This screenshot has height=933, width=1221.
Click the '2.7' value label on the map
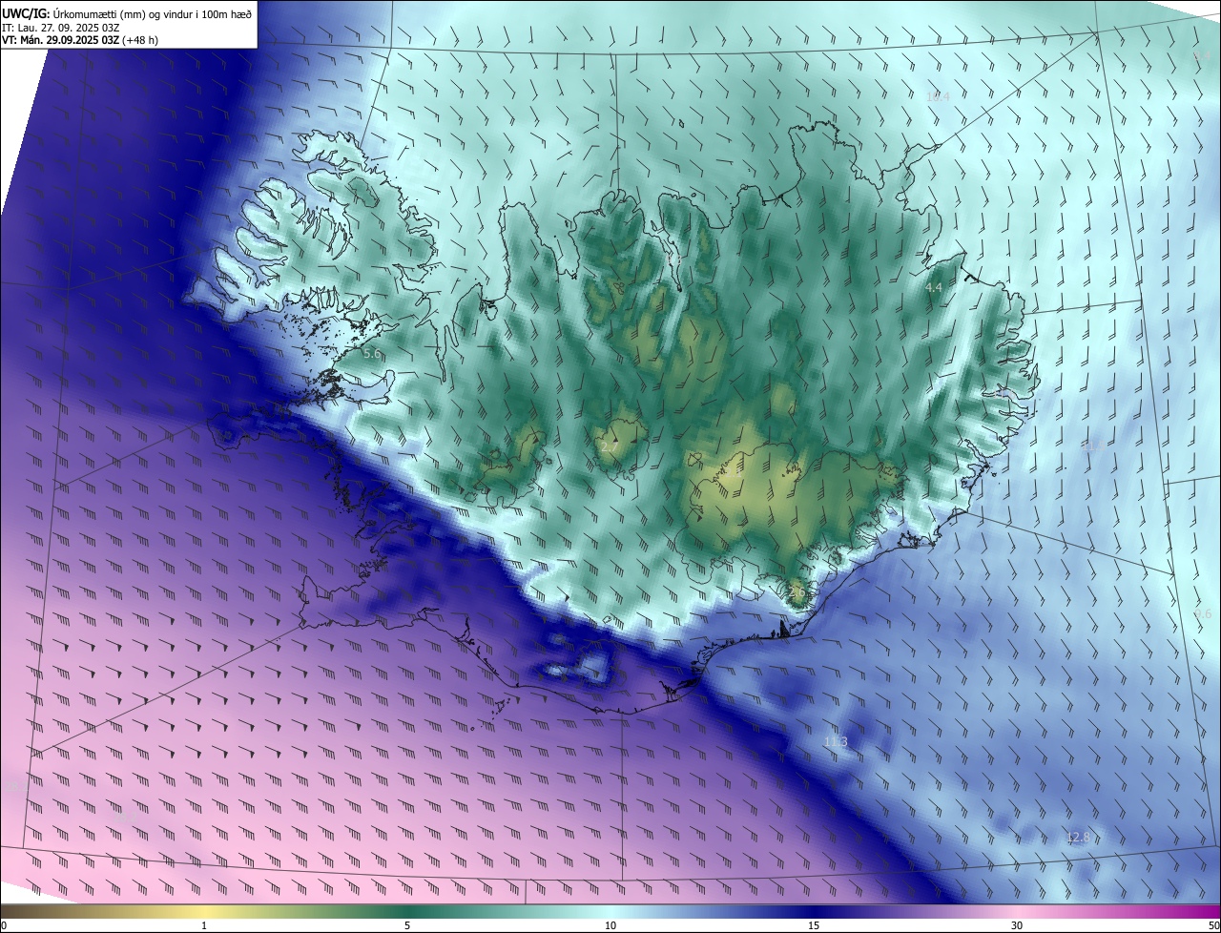click(x=610, y=446)
